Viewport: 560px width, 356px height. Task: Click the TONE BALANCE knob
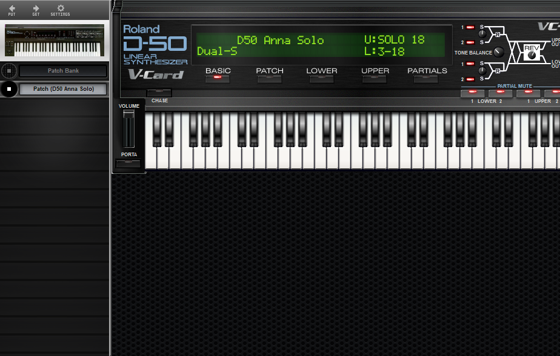(x=499, y=52)
